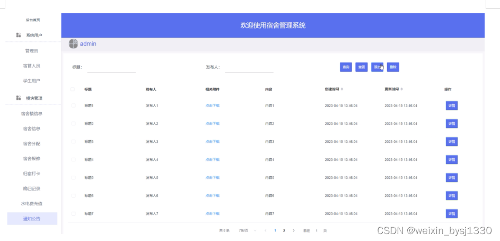Open 晚归记录 menu item
The height and width of the screenshot is (241, 500).
[x=32, y=188]
